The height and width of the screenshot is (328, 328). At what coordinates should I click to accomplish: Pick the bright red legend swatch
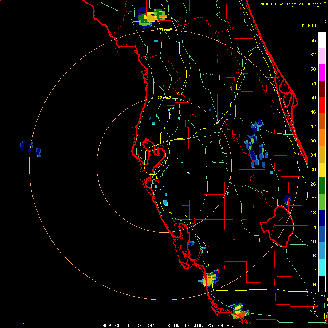[x=322, y=105]
